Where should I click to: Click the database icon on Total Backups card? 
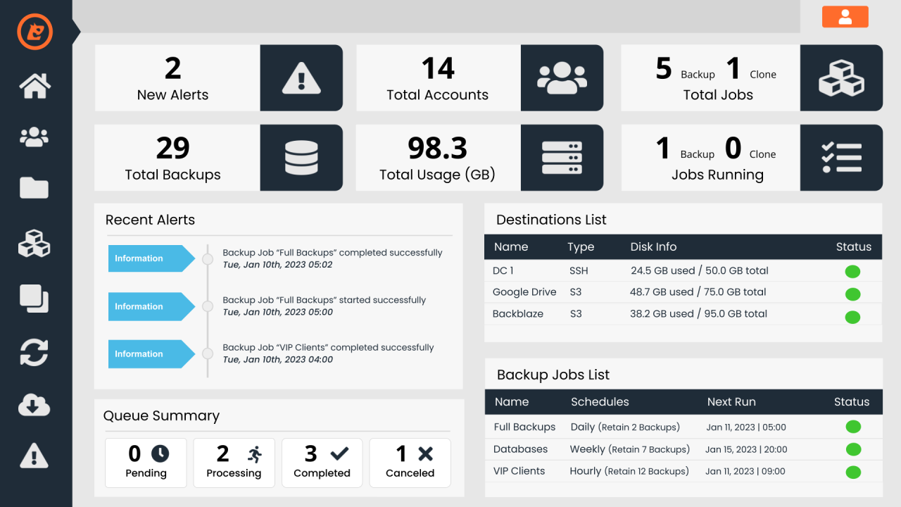pos(301,157)
